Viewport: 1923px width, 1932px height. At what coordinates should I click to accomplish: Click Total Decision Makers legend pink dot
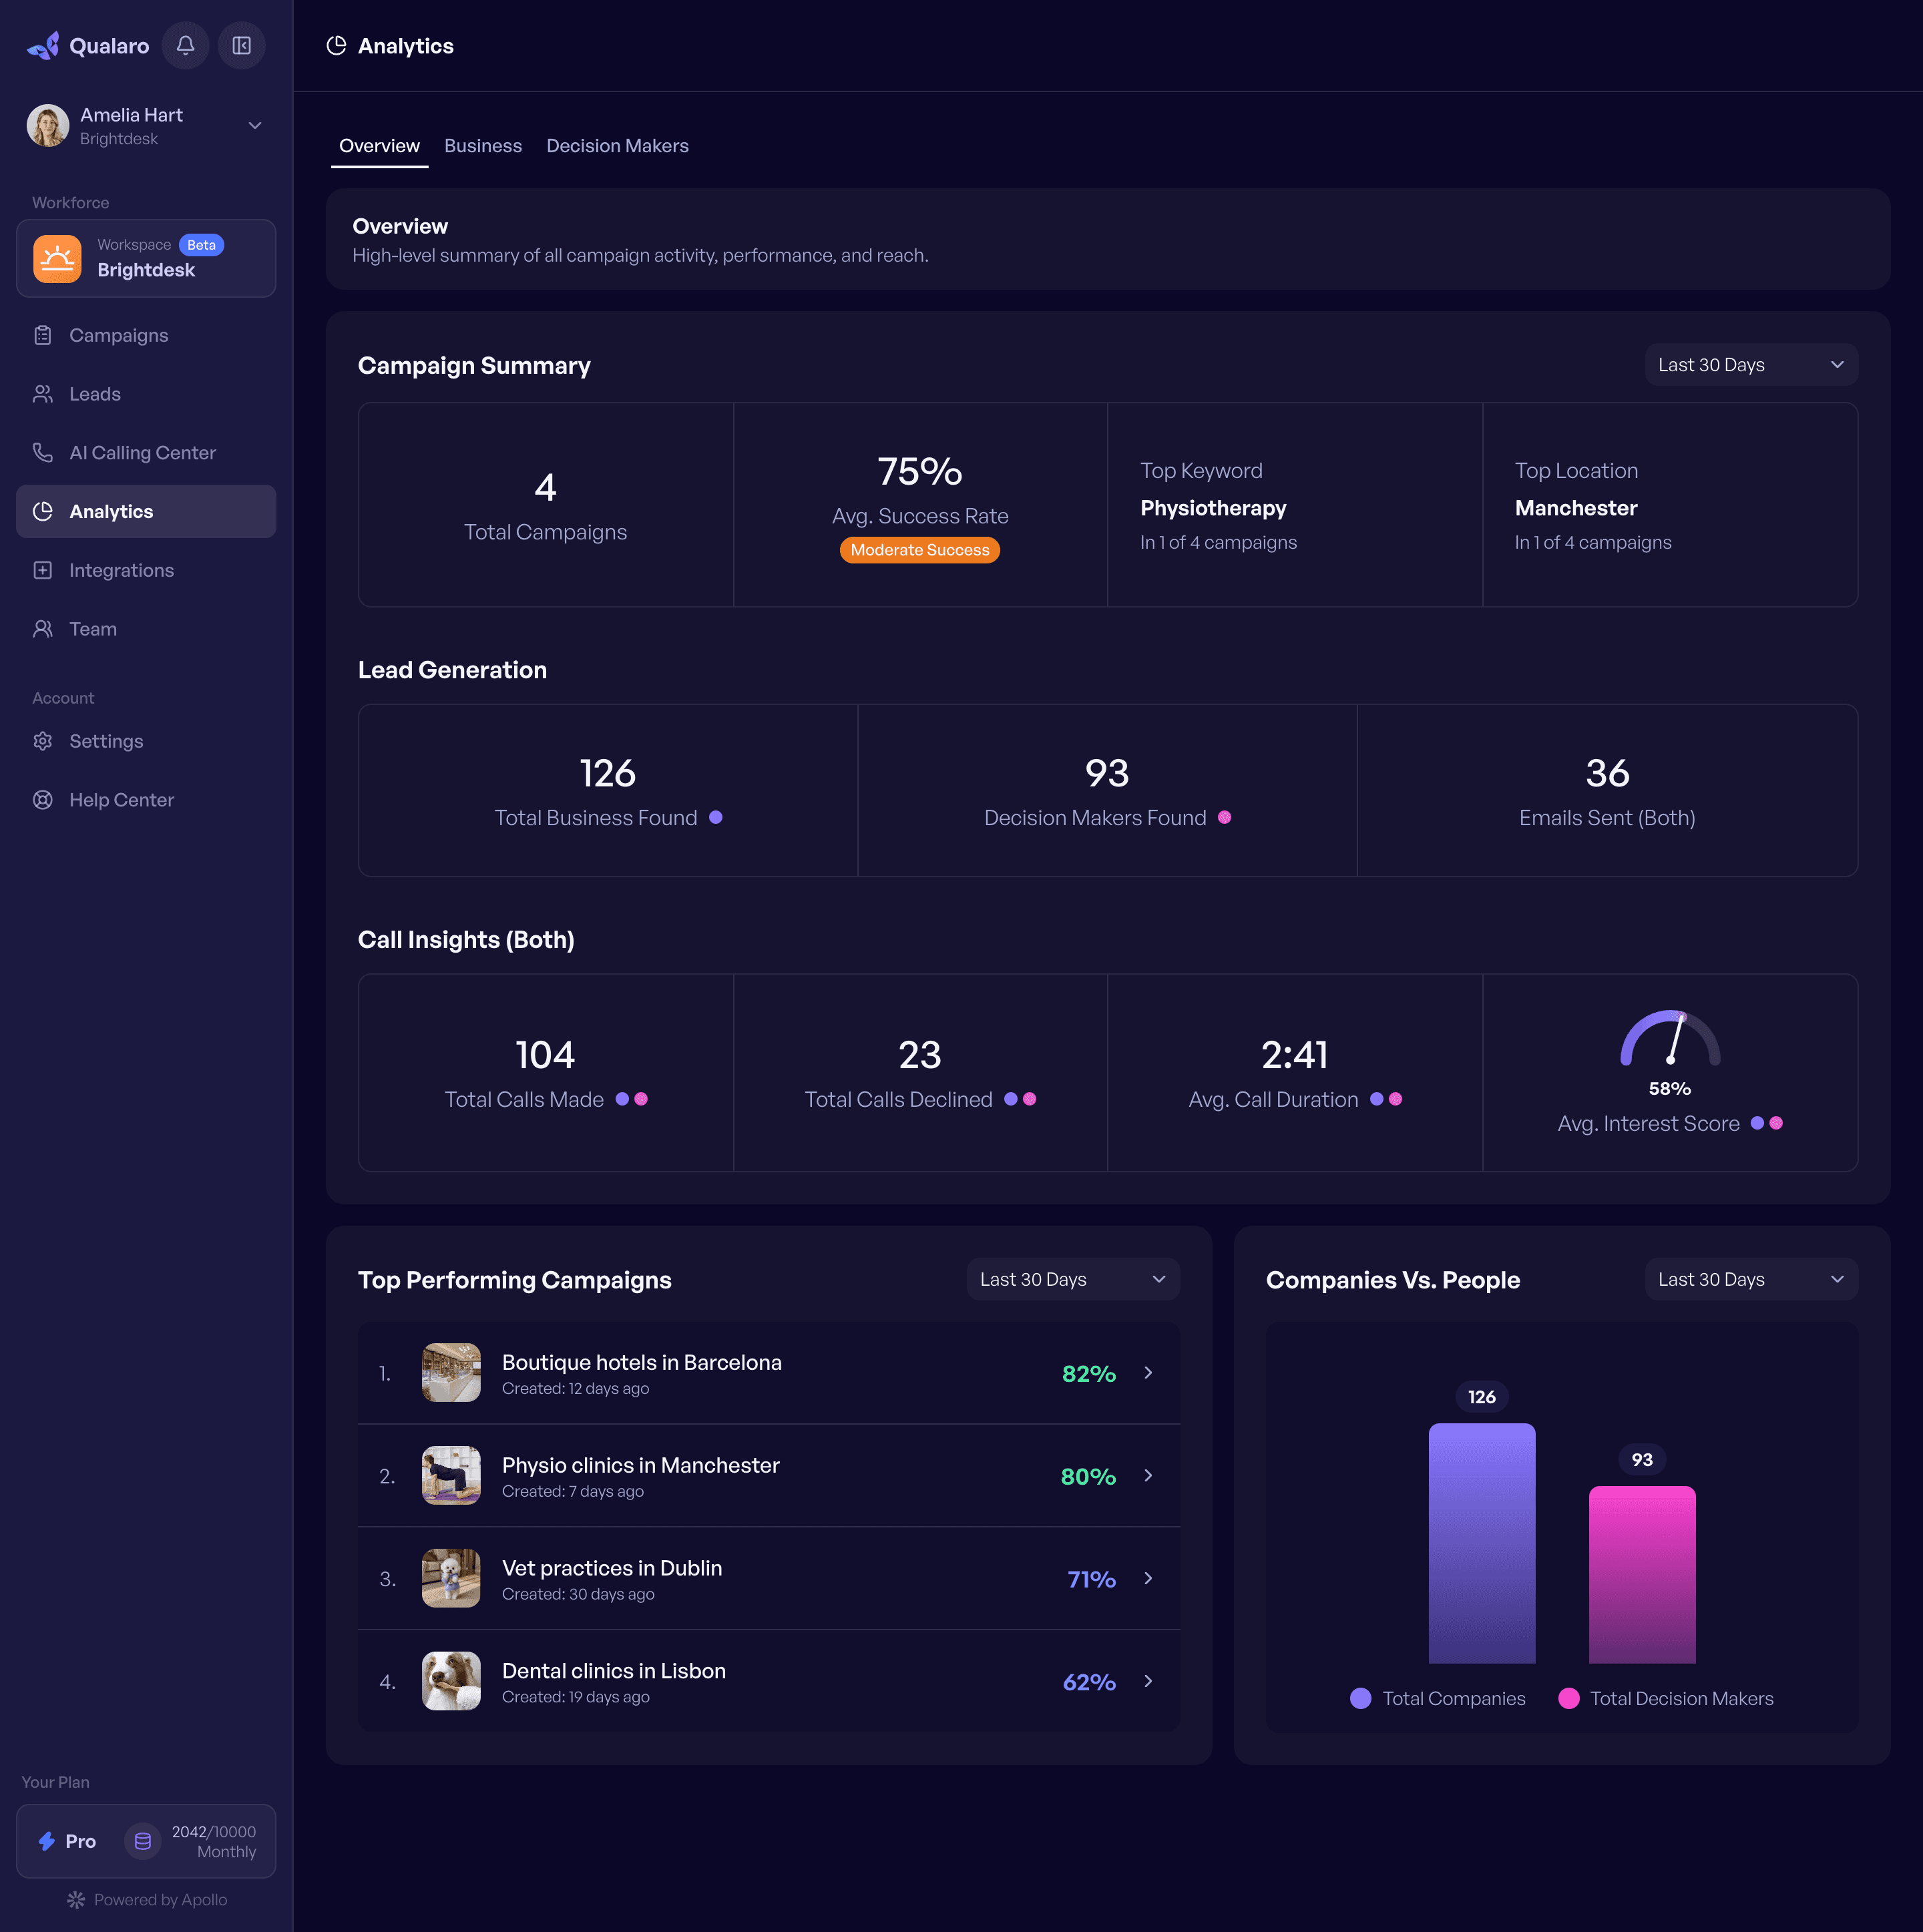[x=1568, y=1698]
